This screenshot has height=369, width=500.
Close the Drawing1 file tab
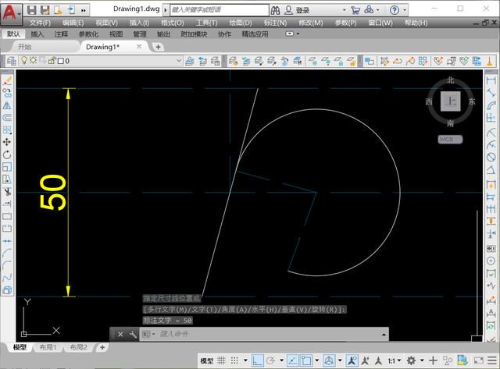point(139,47)
